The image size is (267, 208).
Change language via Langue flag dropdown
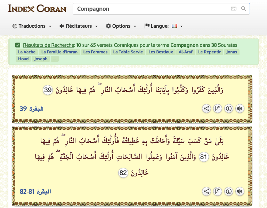click(x=164, y=26)
